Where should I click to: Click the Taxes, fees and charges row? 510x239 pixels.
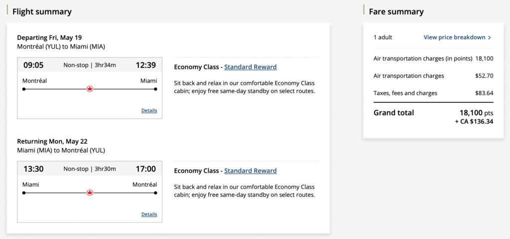point(405,93)
